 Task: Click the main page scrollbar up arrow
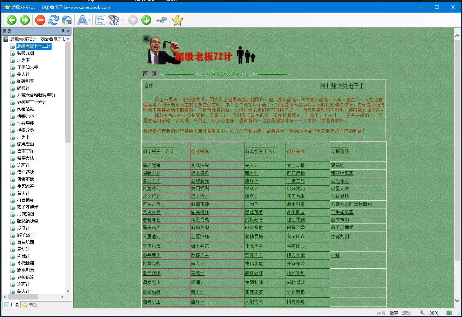pyautogui.click(x=457, y=36)
